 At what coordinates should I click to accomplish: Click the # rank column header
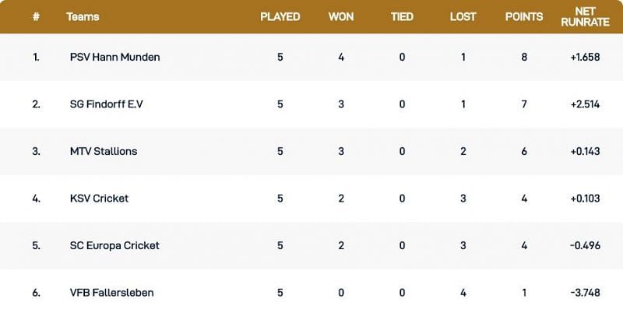tap(36, 16)
